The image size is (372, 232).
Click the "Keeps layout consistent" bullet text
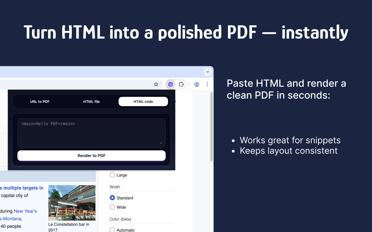pyautogui.click(x=289, y=151)
